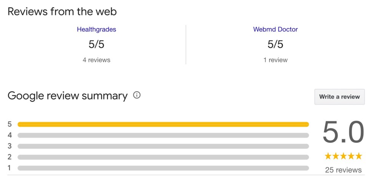Viewport: 390px width, 183px height.
Task: Click the Webmd Doctor 5/5 score
Action: [x=275, y=44]
